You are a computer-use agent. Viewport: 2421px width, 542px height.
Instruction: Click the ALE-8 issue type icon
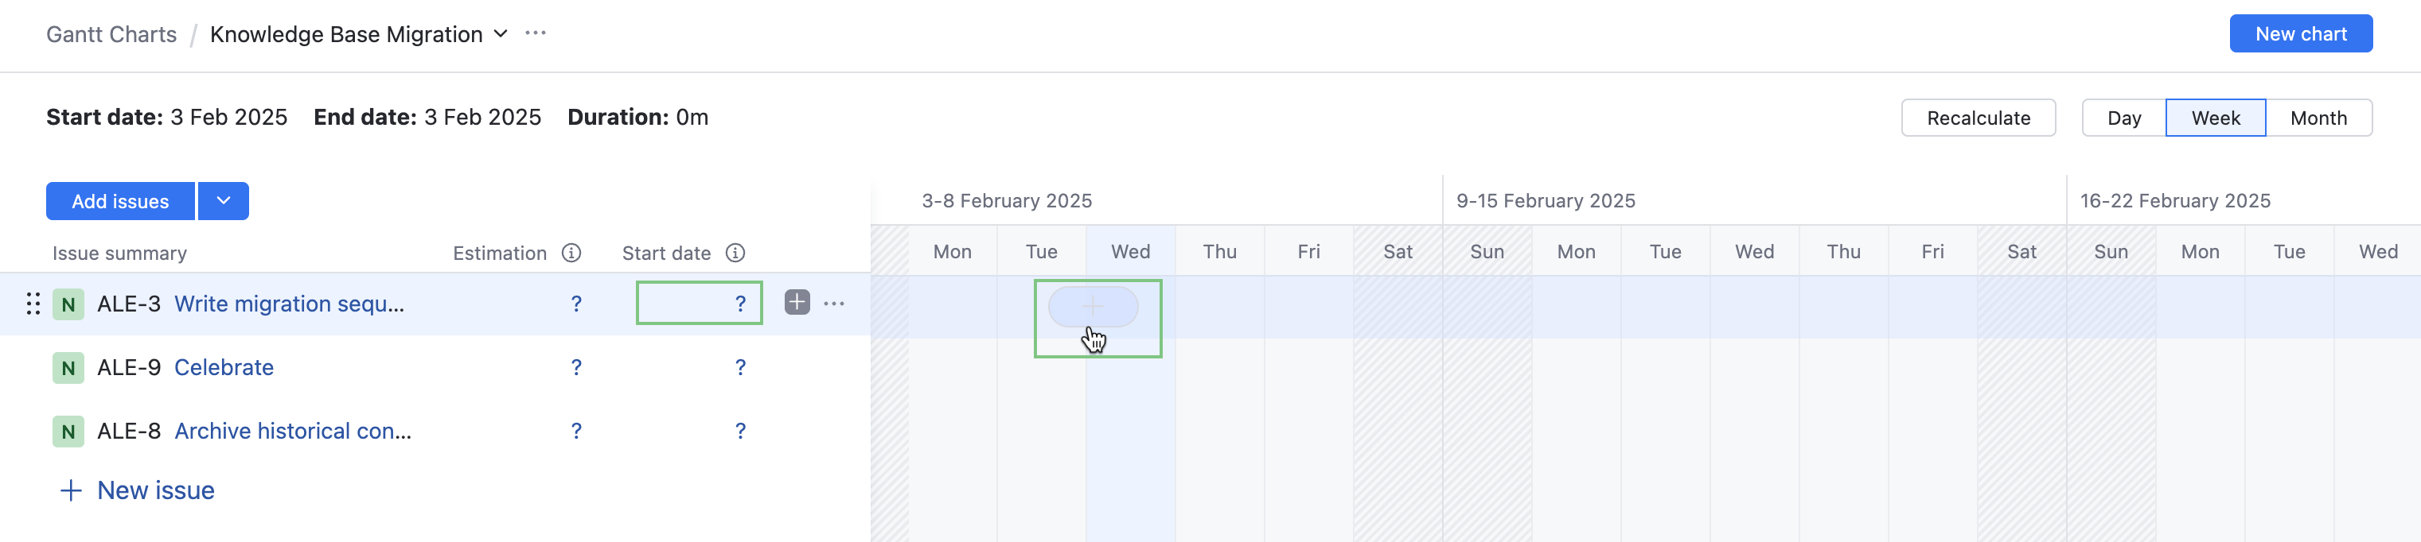click(68, 432)
